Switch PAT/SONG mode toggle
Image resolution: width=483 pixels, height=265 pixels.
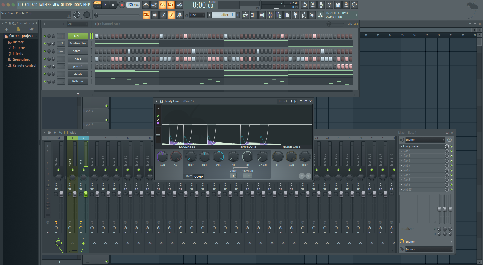click(x=97, y=5)
